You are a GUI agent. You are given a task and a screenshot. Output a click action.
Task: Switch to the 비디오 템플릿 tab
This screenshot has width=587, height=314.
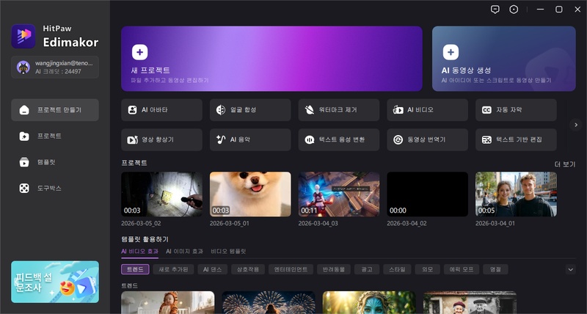[x=228, y=252]
